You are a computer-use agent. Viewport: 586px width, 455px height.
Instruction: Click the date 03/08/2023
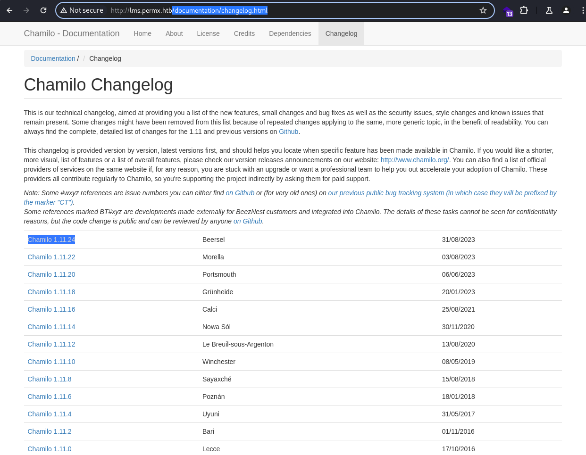pos(459,257)
